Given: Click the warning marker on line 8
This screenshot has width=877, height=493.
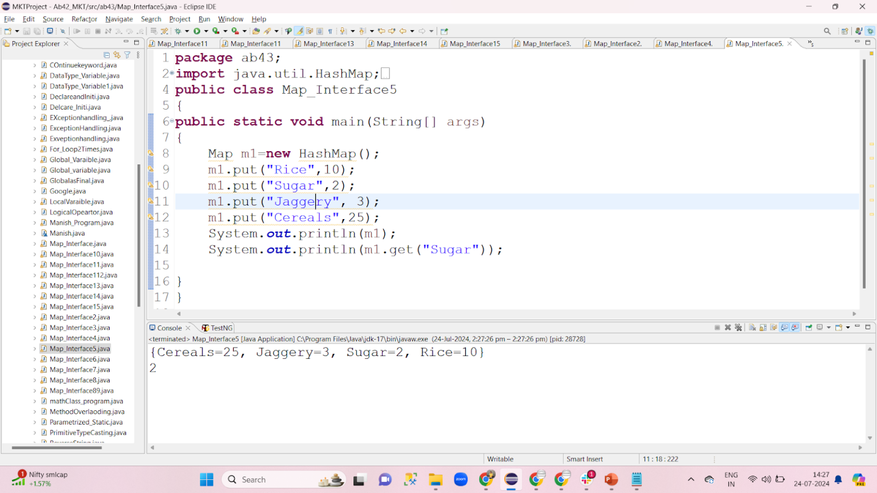Looking at the screenshot, I should tap(151, 153).
